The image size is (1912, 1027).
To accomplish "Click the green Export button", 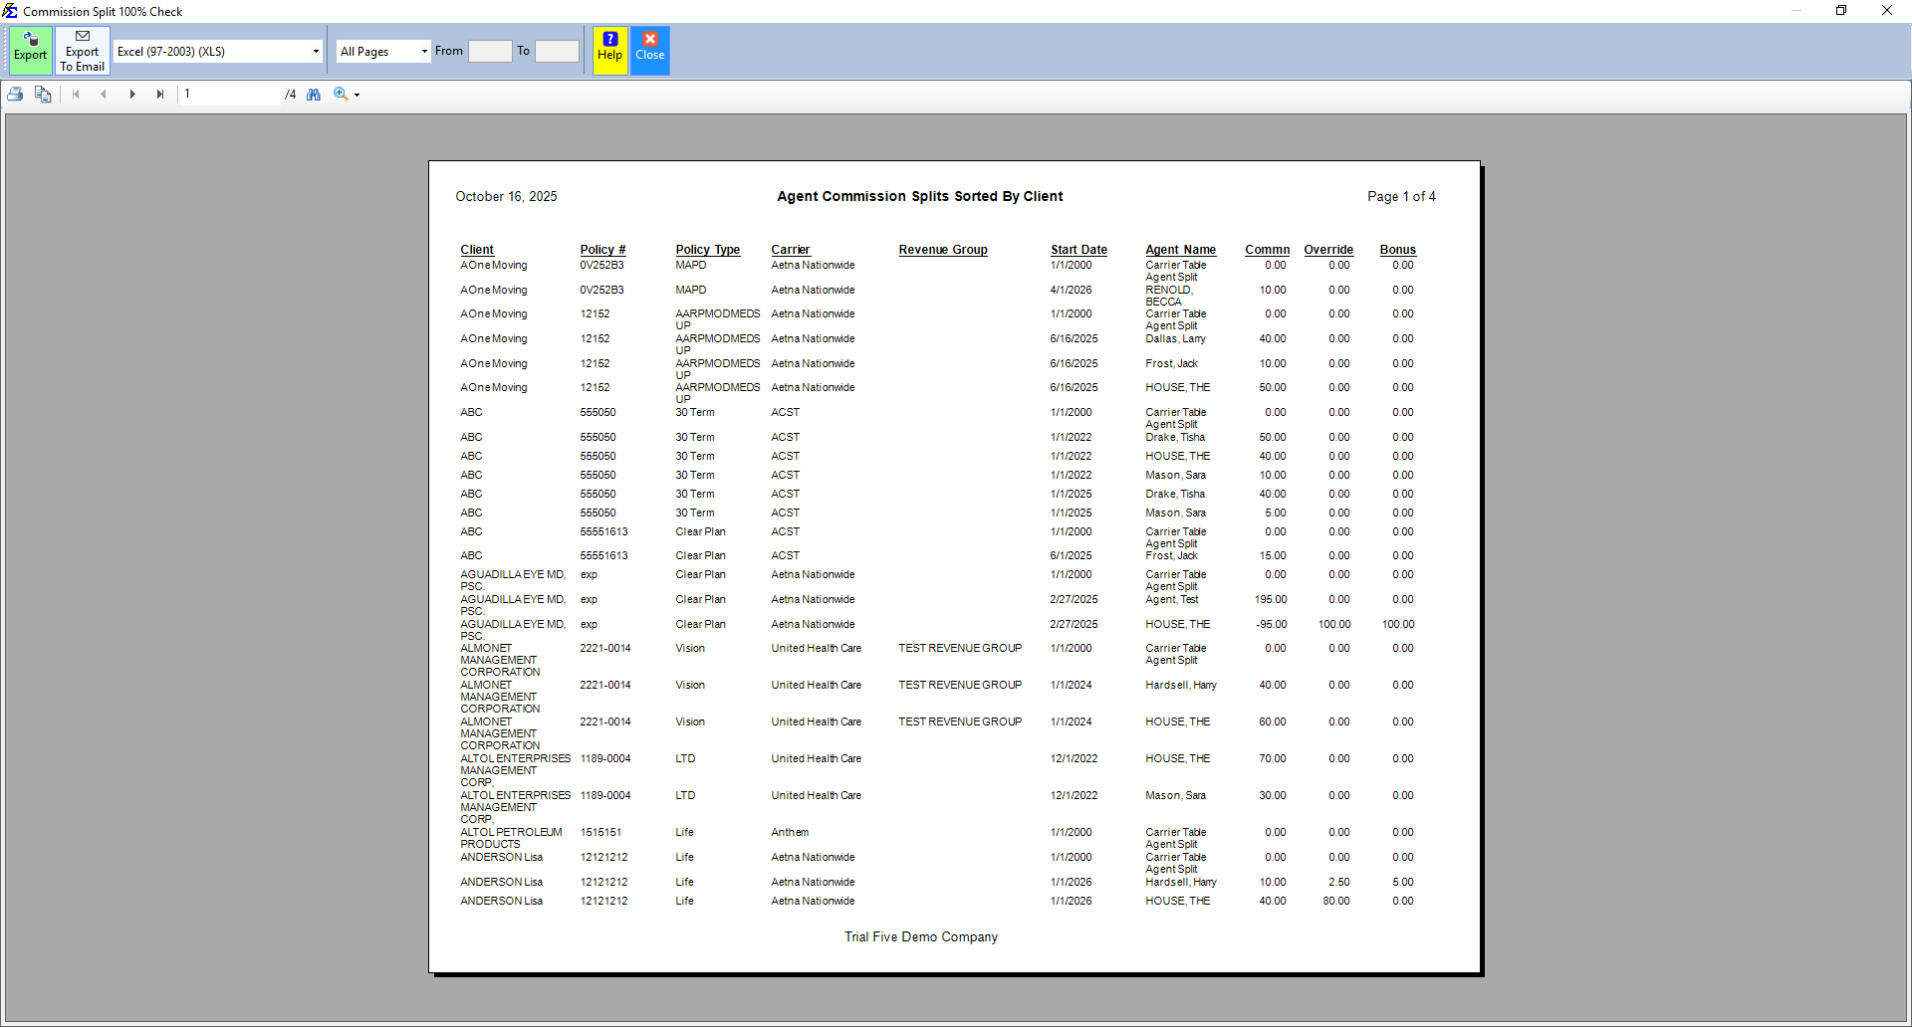I will tap(30, 50).
